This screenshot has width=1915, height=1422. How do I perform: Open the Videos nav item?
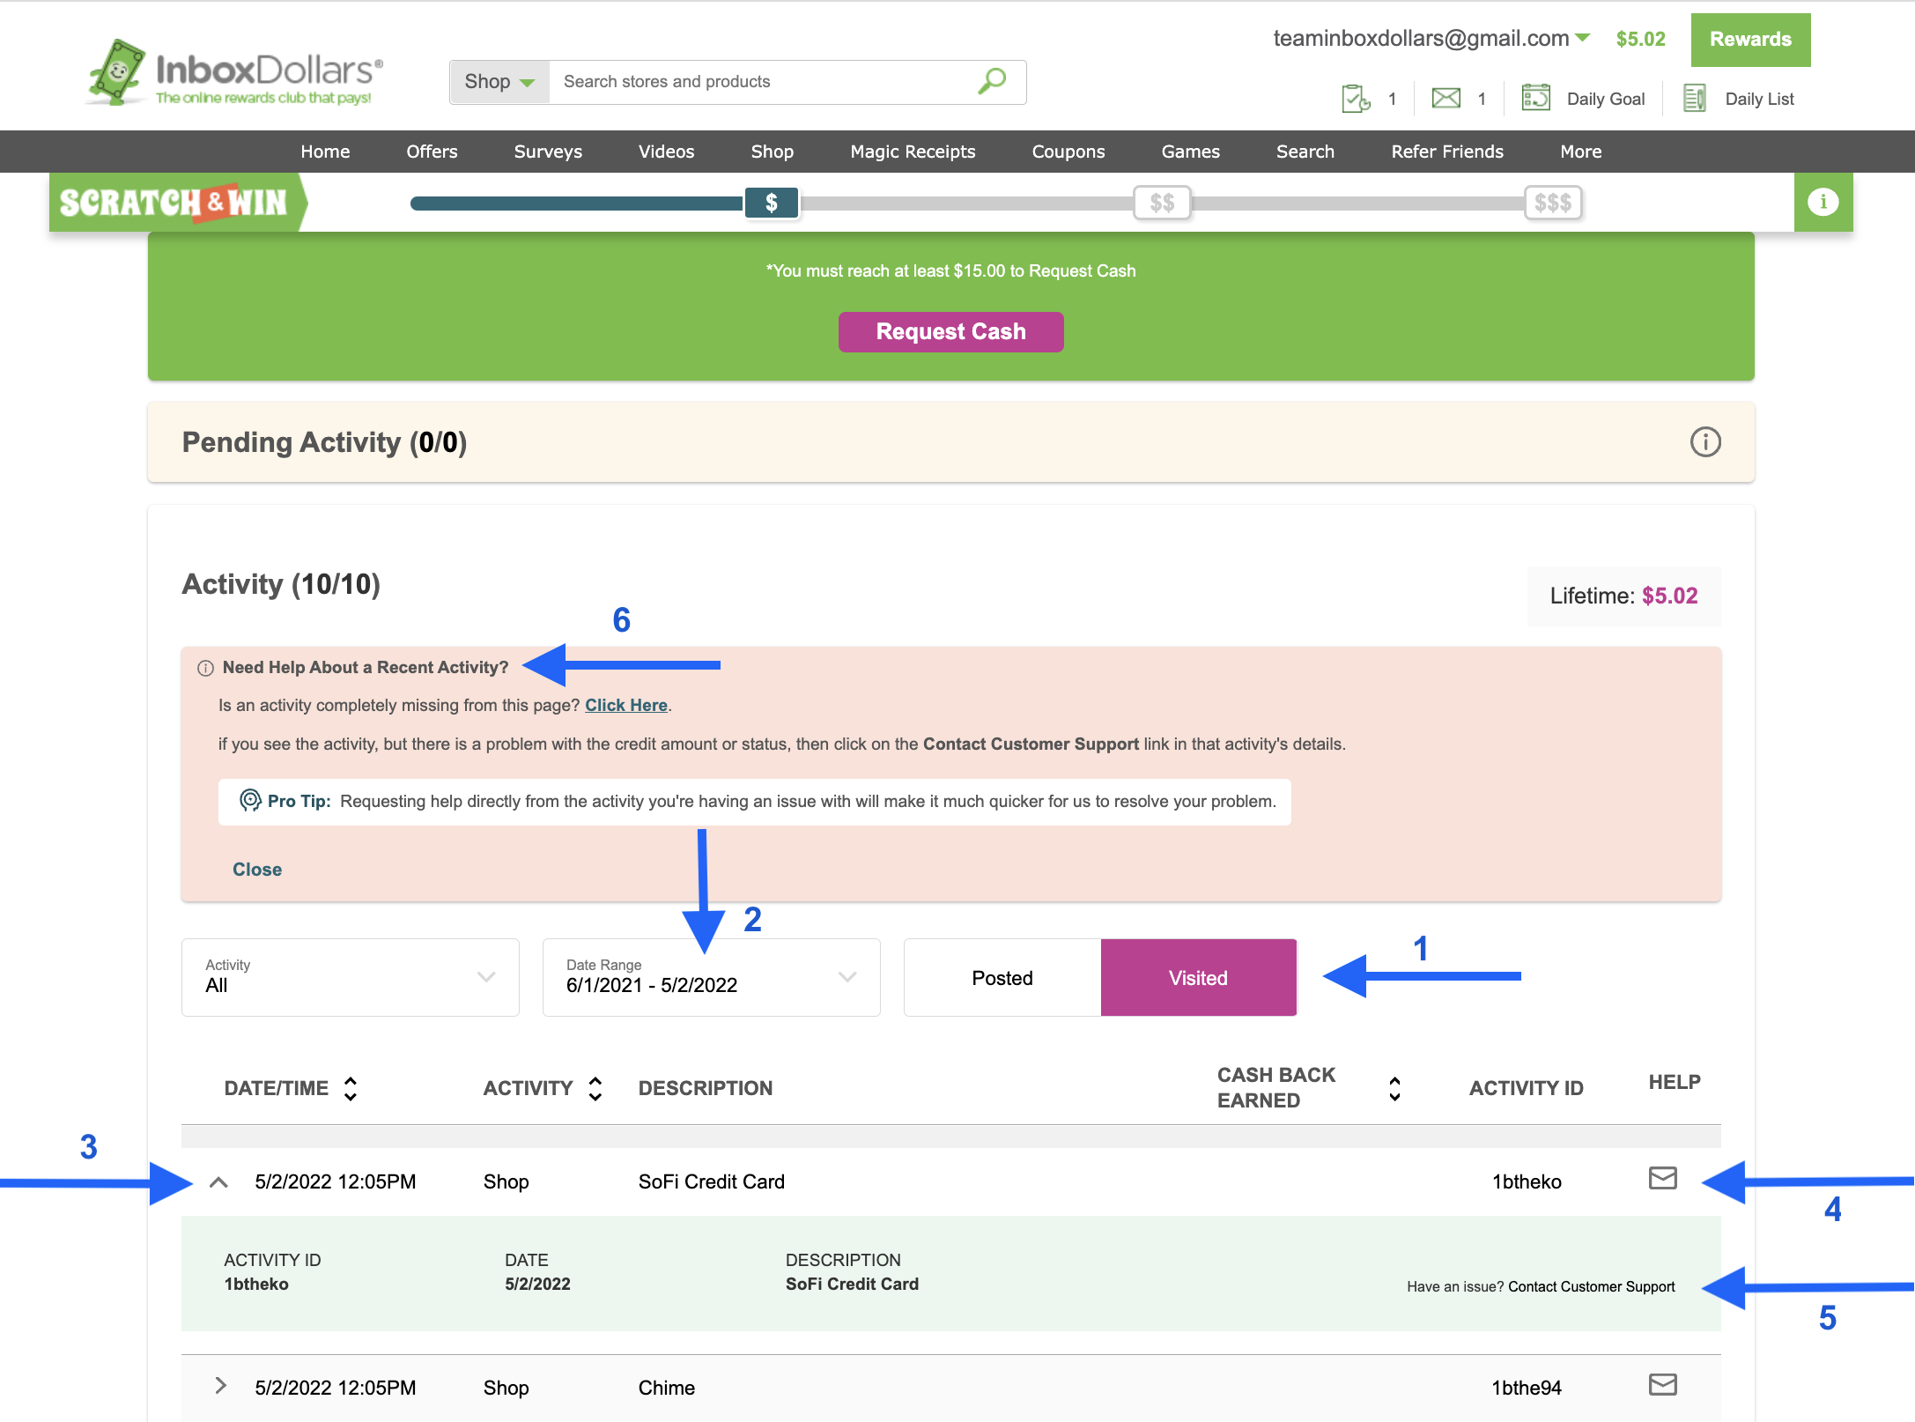667,152
